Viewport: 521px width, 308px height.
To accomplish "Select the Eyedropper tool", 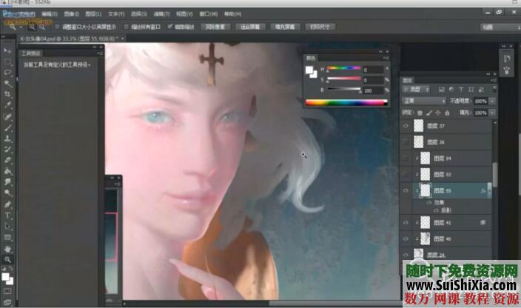I will point(7,106).
